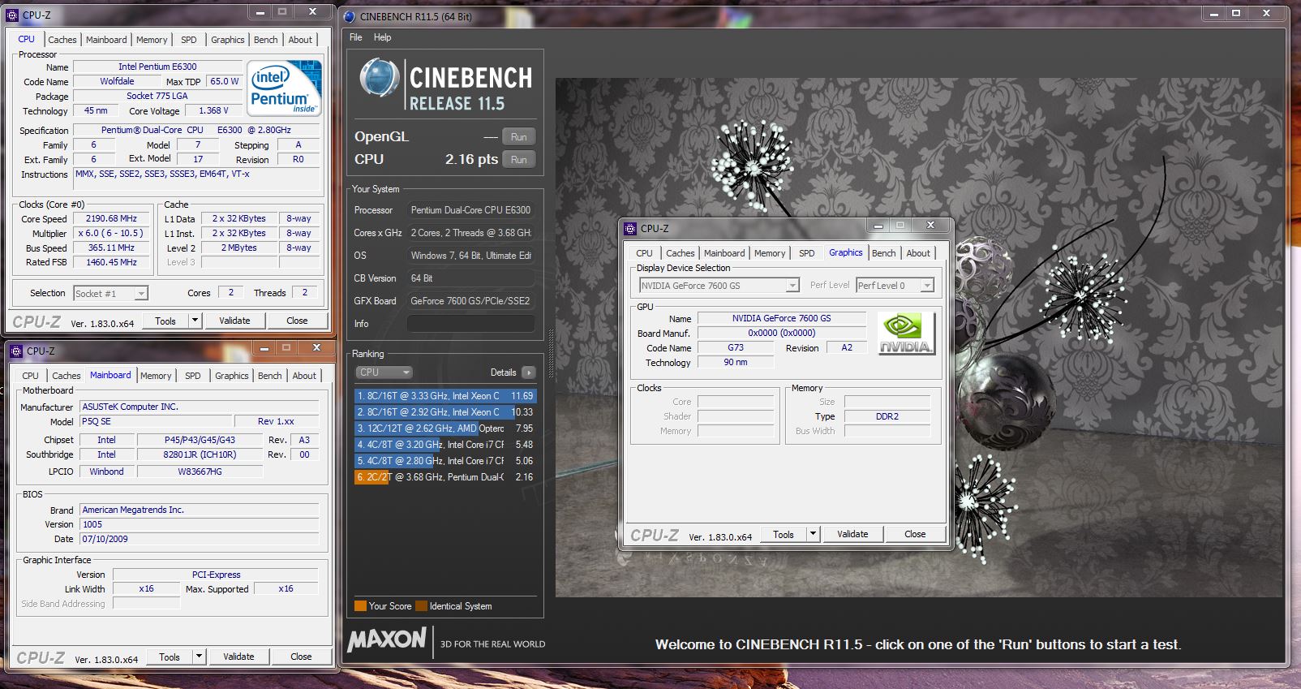Image resolution: width=1301 pixels, height=689 pixels.
Task: Click the MAXON logo in Cinebench
Action: (387, 639)
